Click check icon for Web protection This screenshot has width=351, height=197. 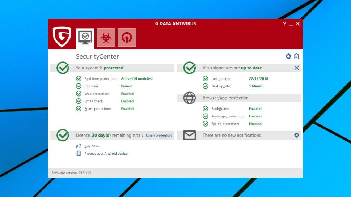(79, 94)
